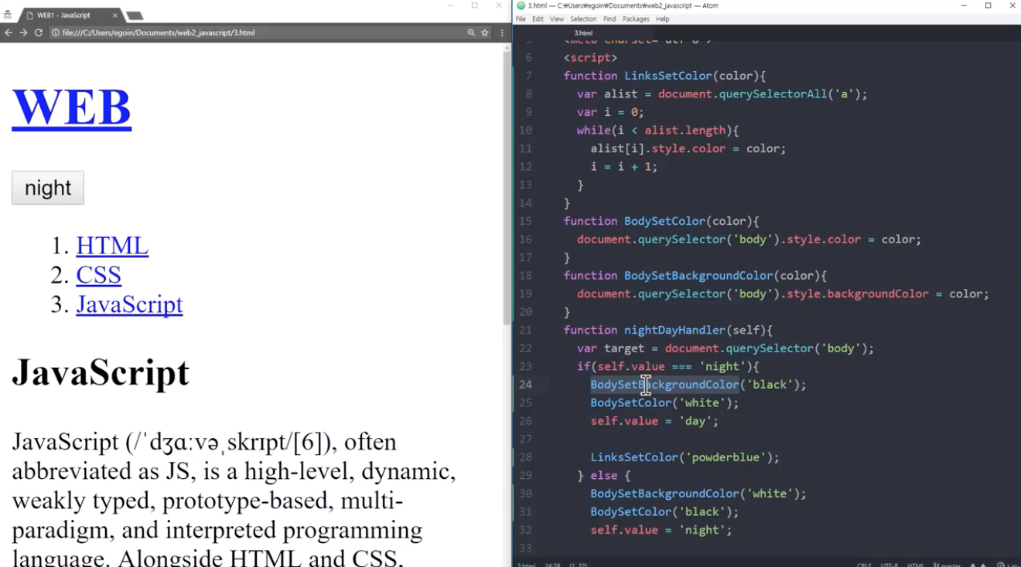This screenshot has height=567, width=1021.
Task: Click the 'powderblue' string on line 28
Action: [726, 457]
